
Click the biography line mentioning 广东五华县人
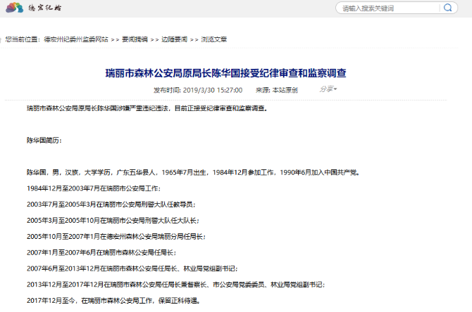[x=192, y=172]
